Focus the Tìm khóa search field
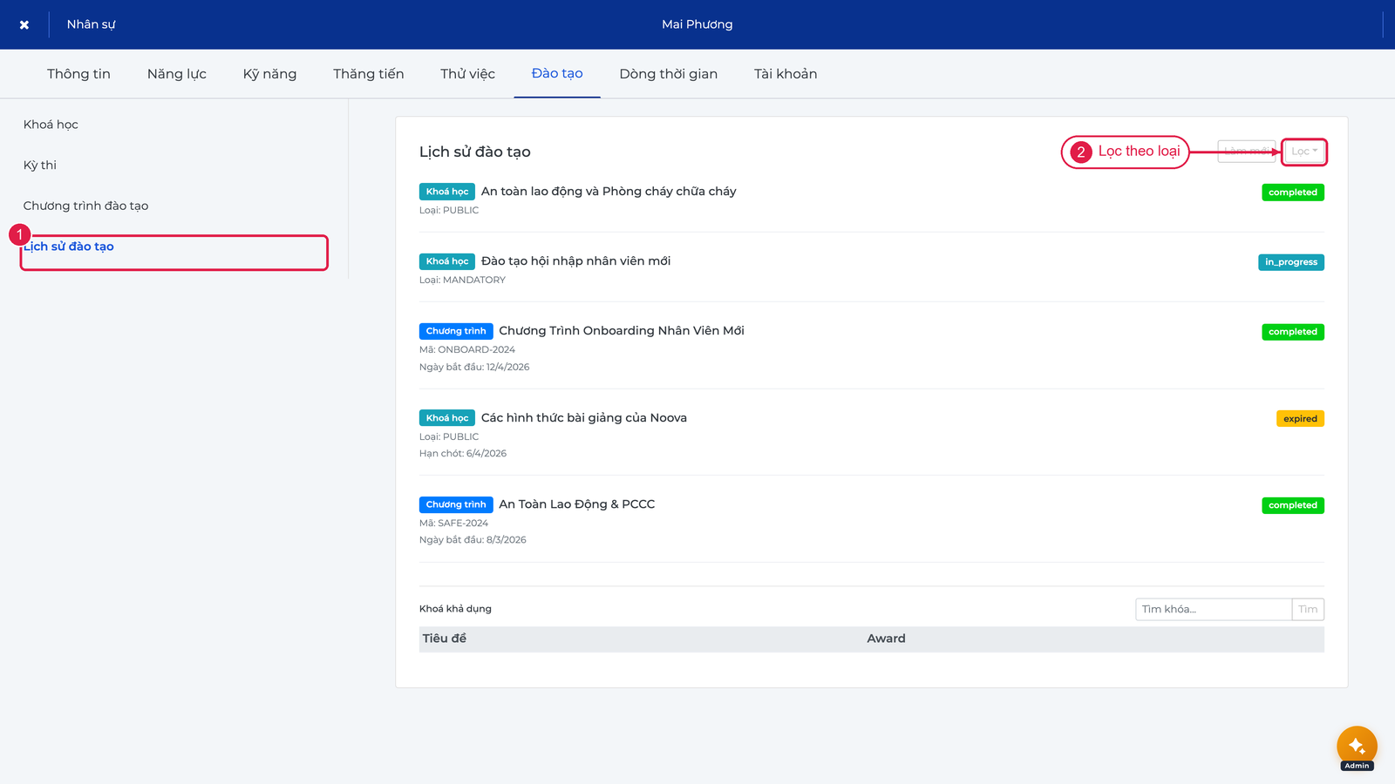1395x784 pixels. [1214, 609]
